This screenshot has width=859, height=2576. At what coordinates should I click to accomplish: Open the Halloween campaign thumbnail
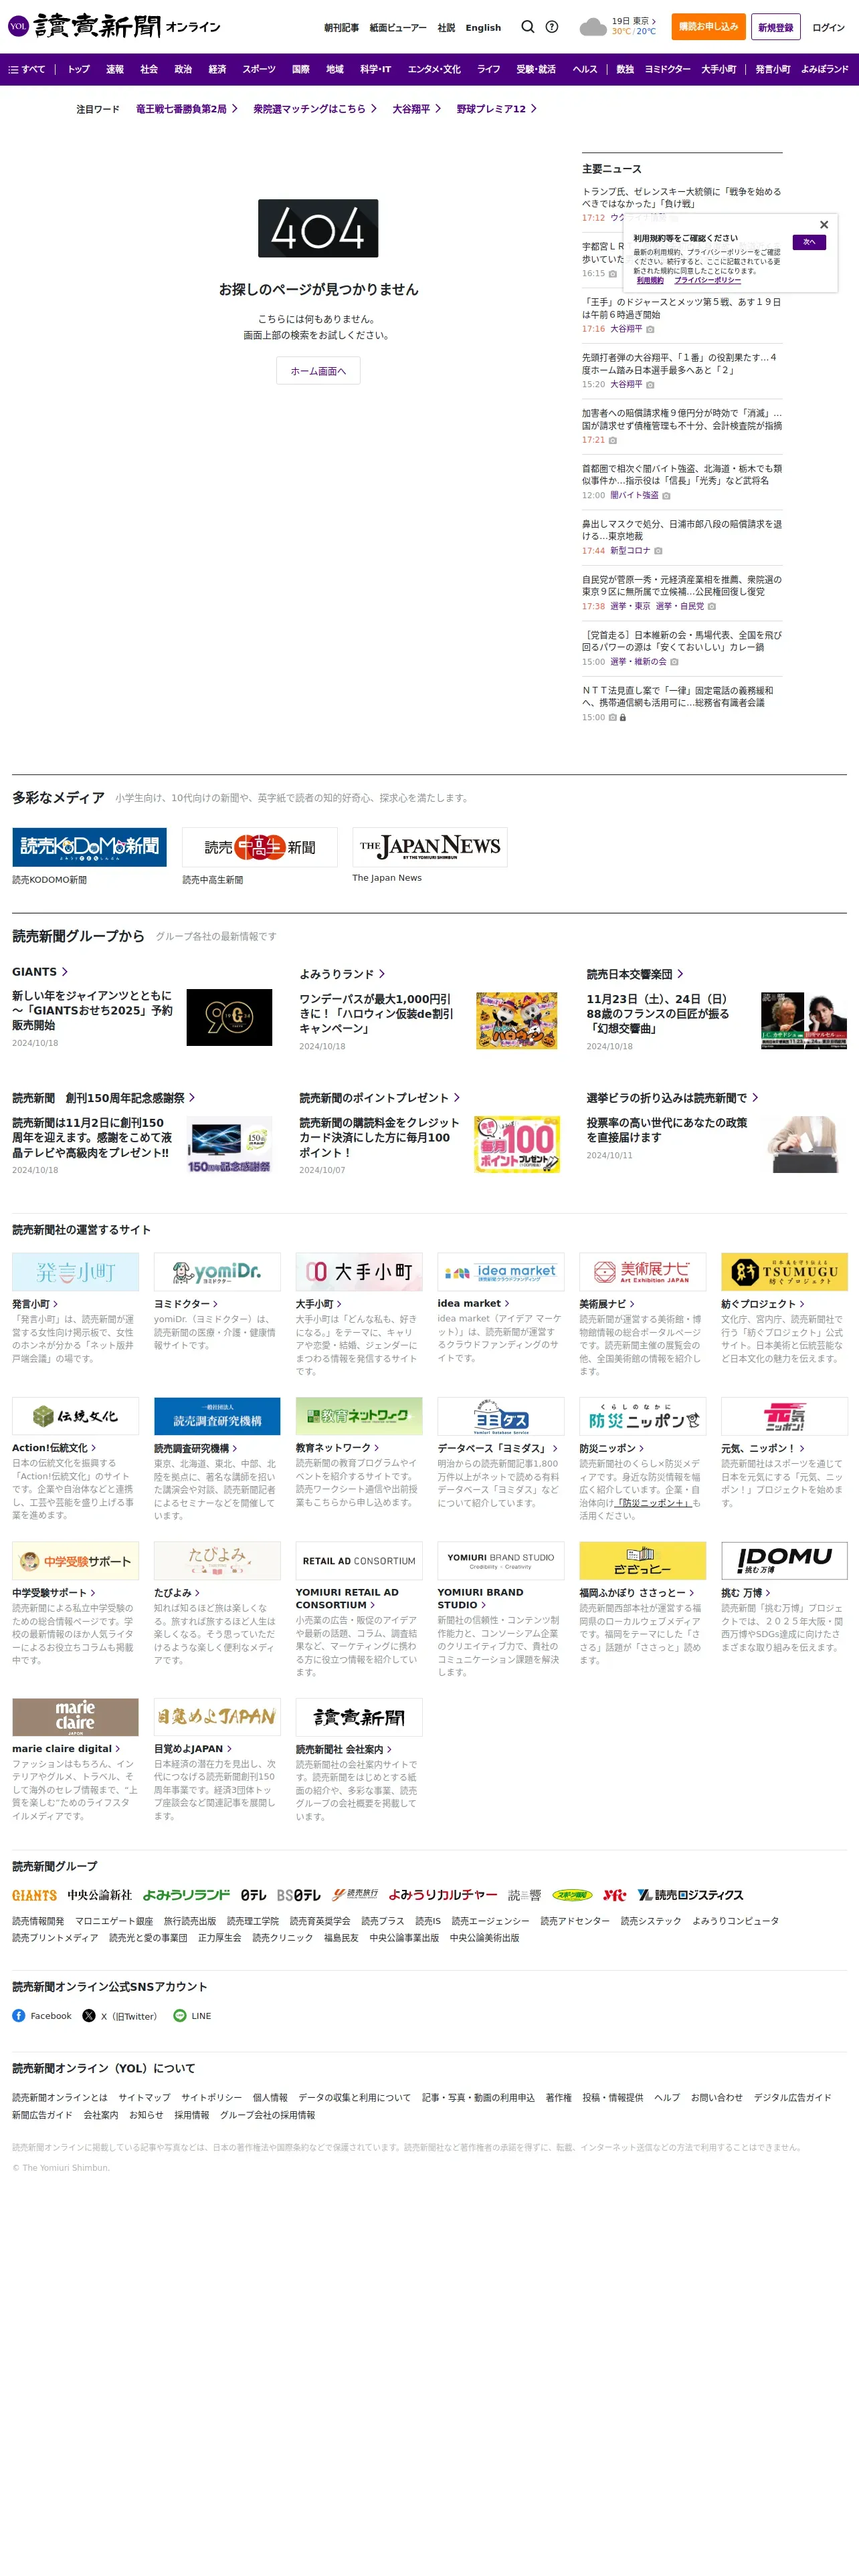coord(517,1020)
